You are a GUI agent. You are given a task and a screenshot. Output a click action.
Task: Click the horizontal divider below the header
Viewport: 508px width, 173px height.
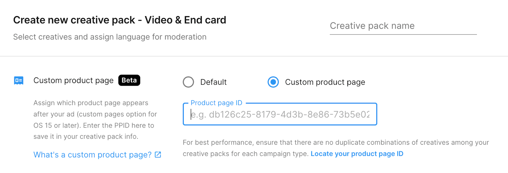(254, 57)
